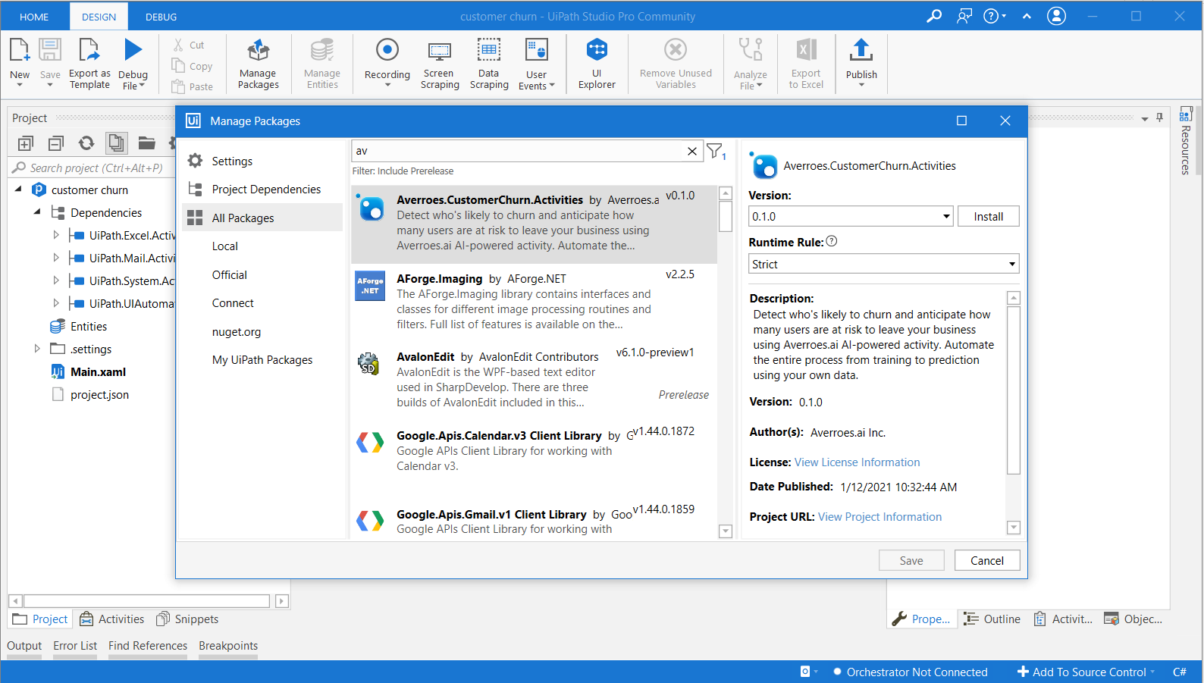Clear the package search text with X
Screen dimensions: 1204x683
[x=692, y=152]
